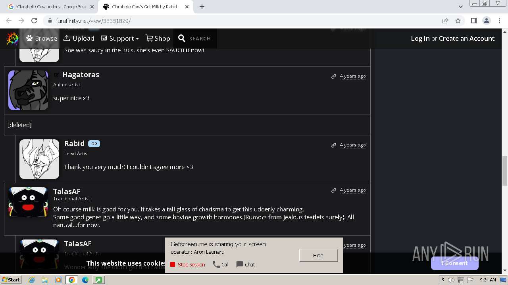
Task: Open the Browse menu with paw icon
Action: [42, 38]
